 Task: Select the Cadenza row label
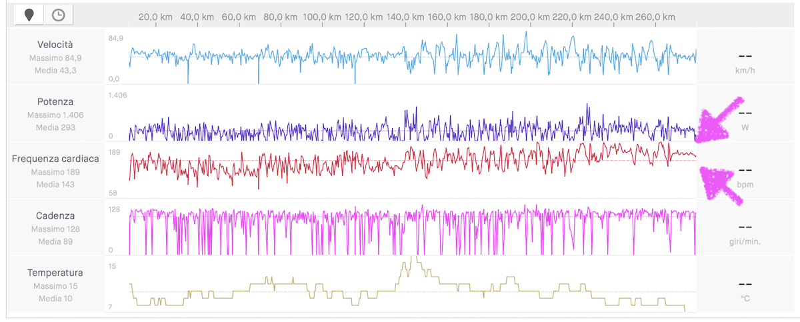coord(56,216)
